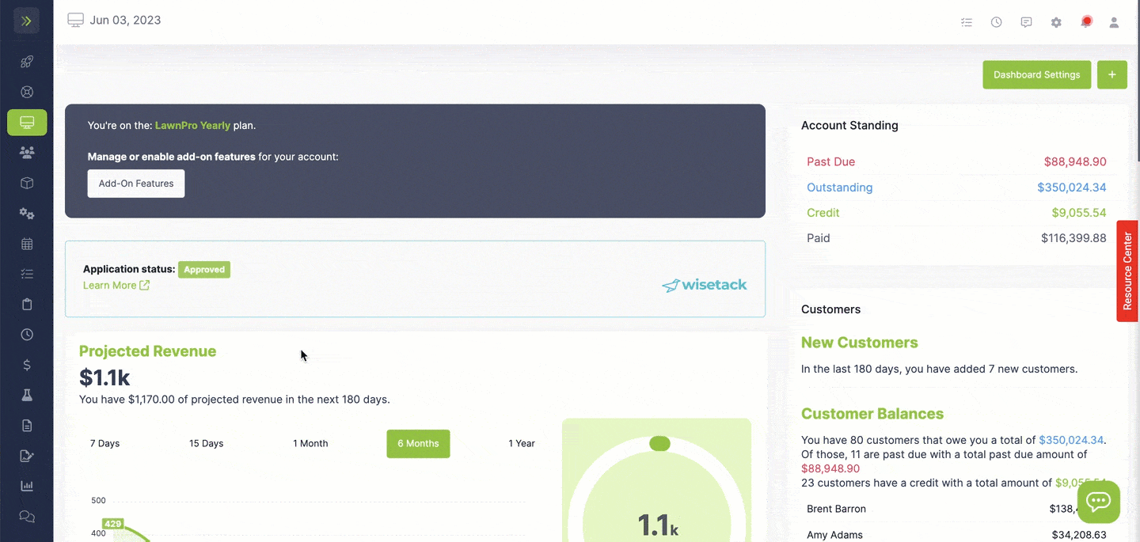
Task: Open the customers people icon in sidebar
Action: click(27, 153)
